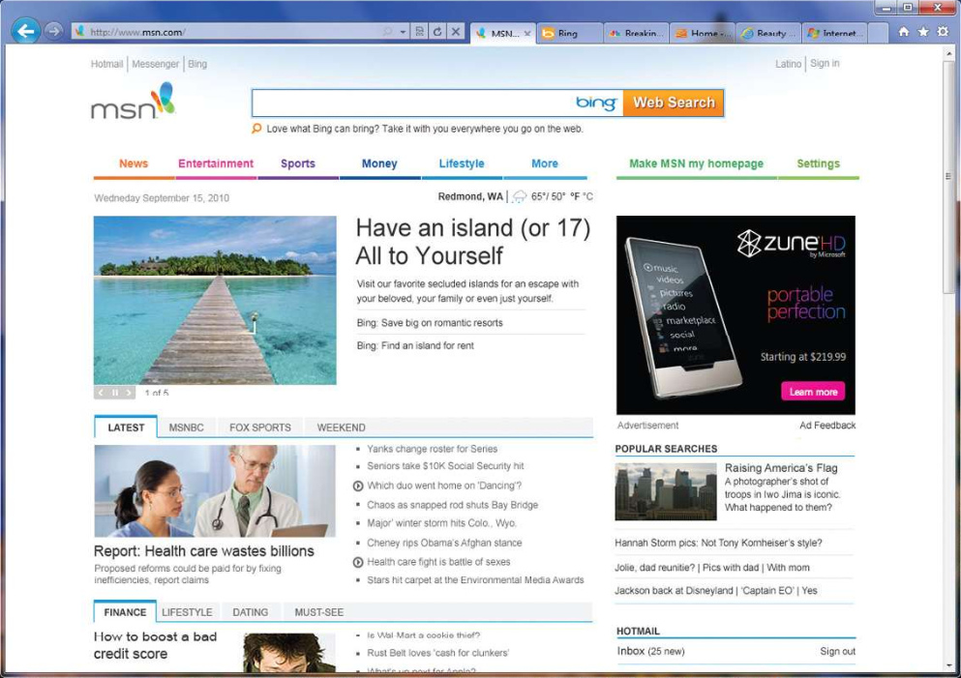961x678 pixels.
Task: Open the address bar dropdown arrow
Action: (403, 31)
